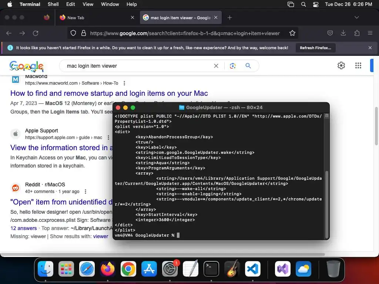The image size is (379, 284).
Task: Click the Terminal alternate screen toggle icon
Action: [x=326, y=116]
